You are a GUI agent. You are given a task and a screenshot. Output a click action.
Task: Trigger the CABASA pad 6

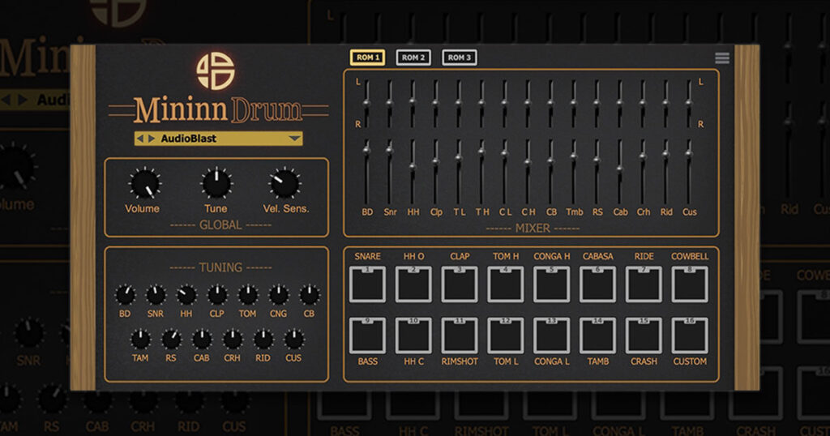tap(597, 284)
